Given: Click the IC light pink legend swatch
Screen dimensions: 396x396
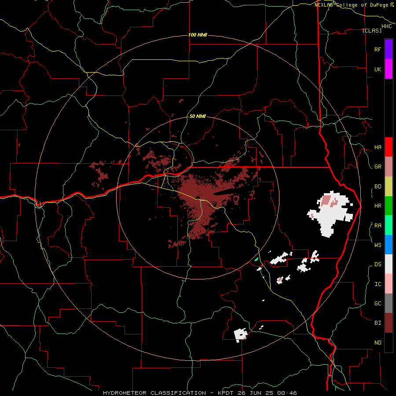Looking at the screenshot, I should (389, 284).
